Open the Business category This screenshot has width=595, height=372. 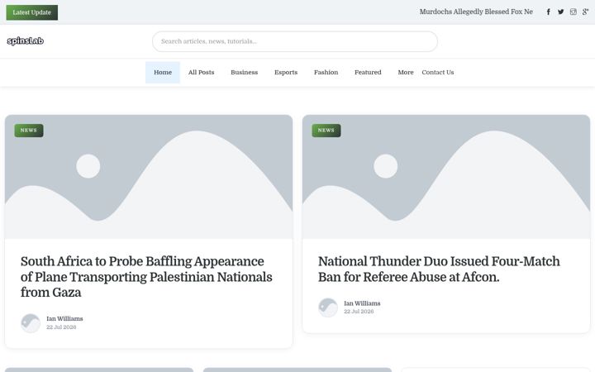pos(245,73)
